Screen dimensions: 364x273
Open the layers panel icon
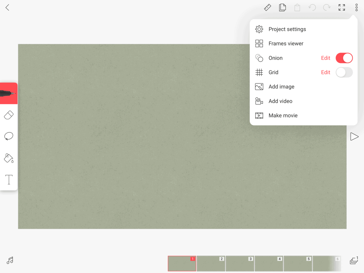[x=354, y=260]
